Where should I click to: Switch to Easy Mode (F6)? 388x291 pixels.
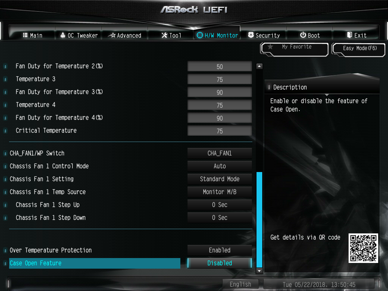(x=358, y=49)
